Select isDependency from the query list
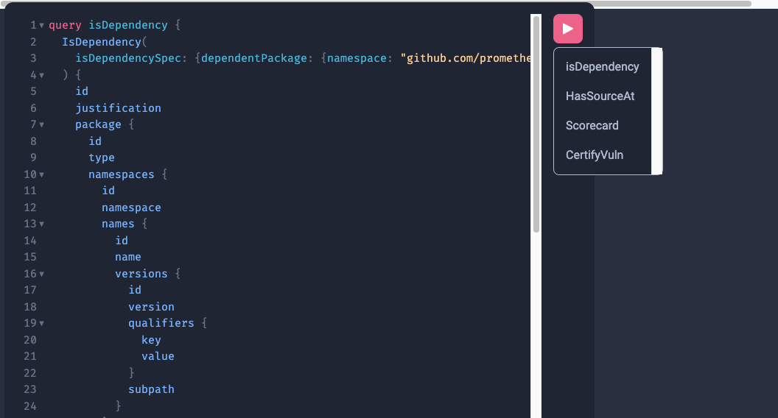 [x=602, y=67]
